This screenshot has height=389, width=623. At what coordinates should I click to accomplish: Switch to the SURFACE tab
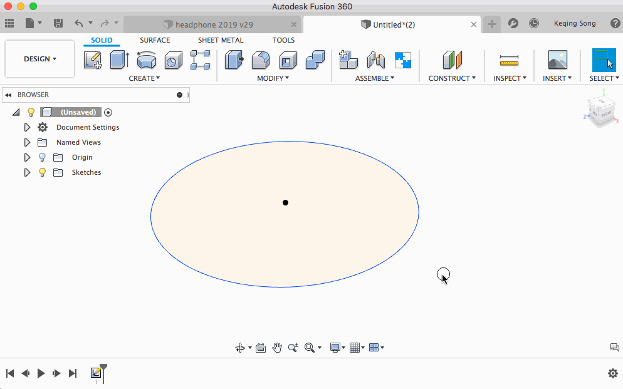point(155,40)
